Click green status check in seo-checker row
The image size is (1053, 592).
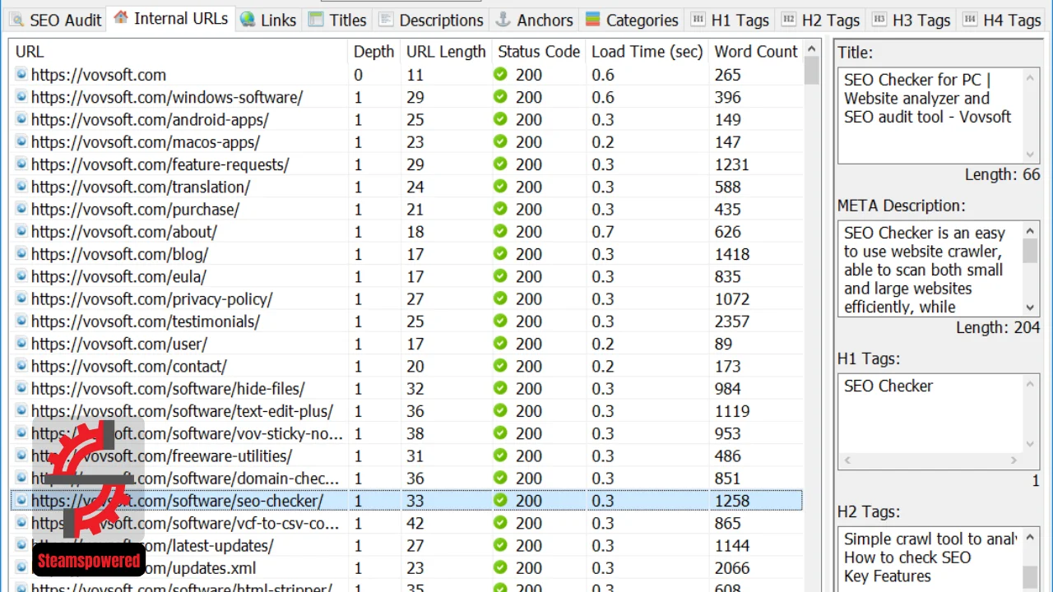pyautogui.click(x=500, y=501)
